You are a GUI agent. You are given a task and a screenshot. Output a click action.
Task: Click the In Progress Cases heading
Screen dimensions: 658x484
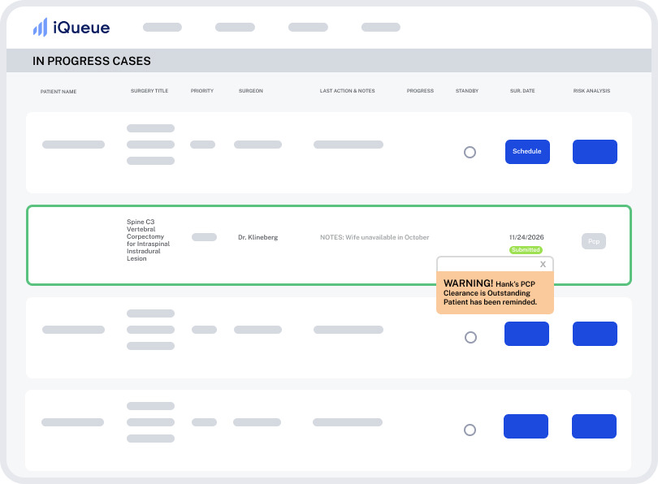click(92, 61)
